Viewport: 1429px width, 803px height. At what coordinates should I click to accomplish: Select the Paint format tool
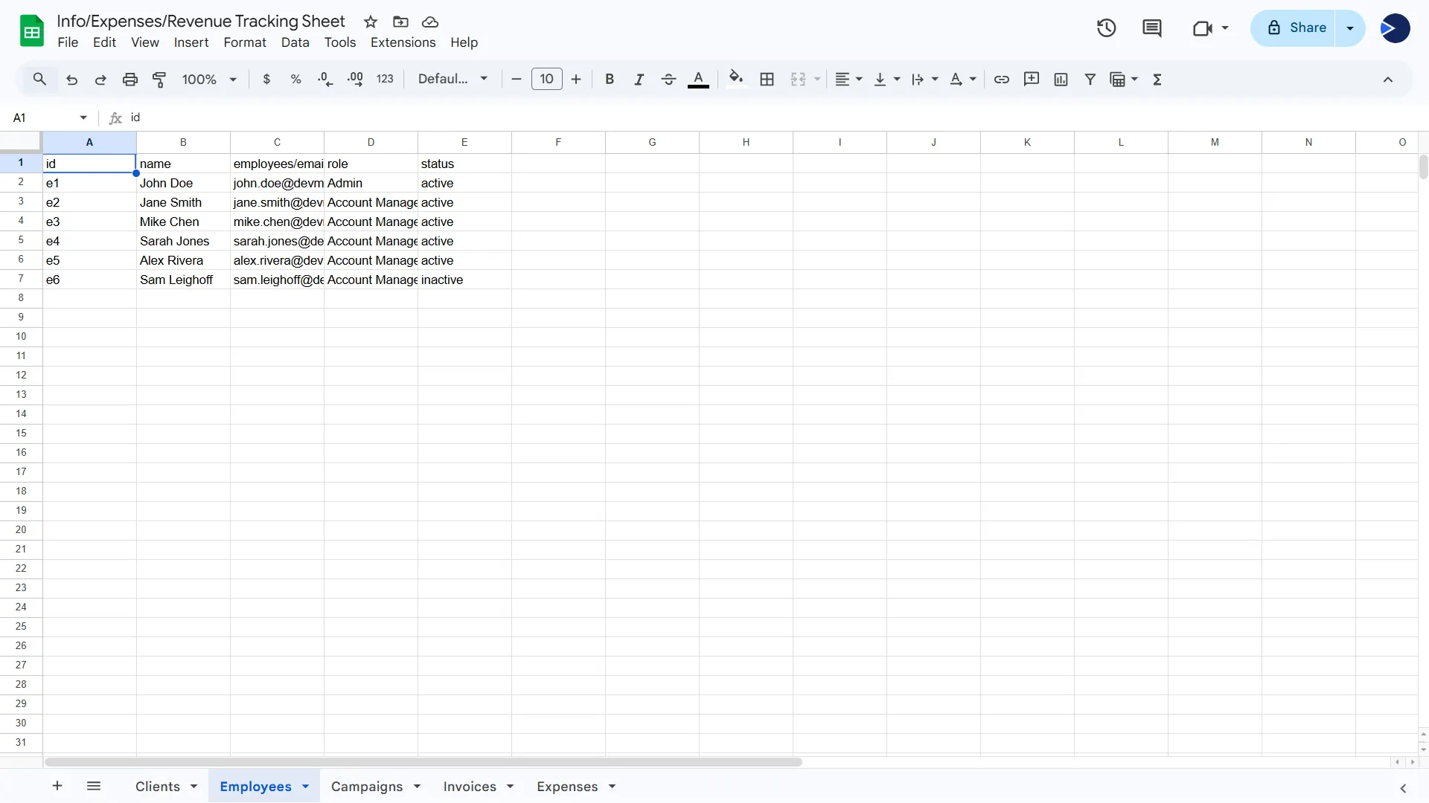[x=159, y=80]
